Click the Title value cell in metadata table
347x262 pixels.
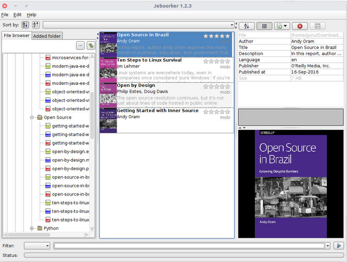(317, 47)
